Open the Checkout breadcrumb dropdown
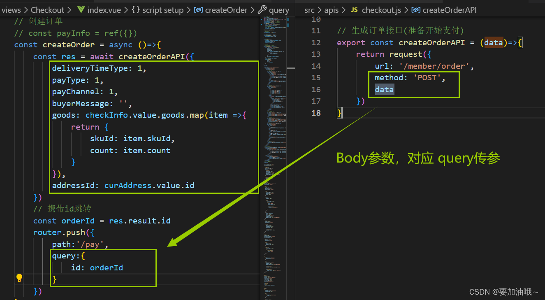This screenshot has width=545, height=300. point(48,10)
